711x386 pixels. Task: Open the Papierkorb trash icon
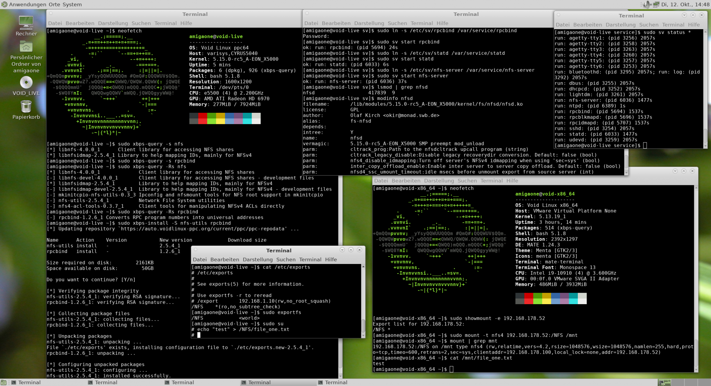click(26, 106)
